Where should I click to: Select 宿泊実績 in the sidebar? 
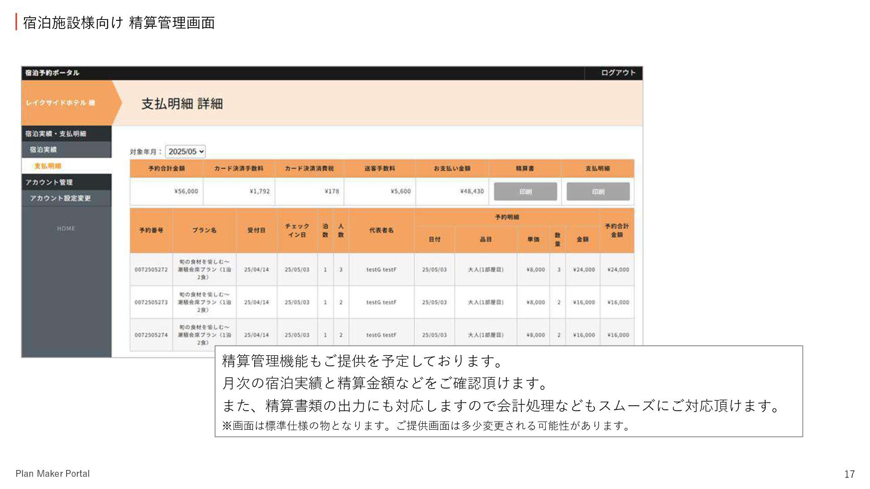click(43, 149)
